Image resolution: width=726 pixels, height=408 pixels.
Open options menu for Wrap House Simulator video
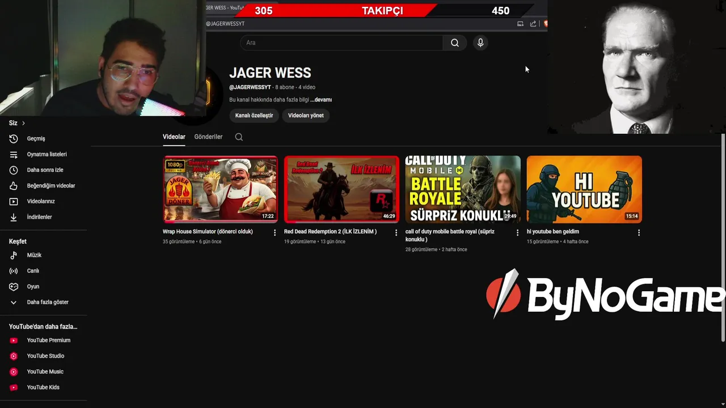pyautogui.click(x=275, y=232)
